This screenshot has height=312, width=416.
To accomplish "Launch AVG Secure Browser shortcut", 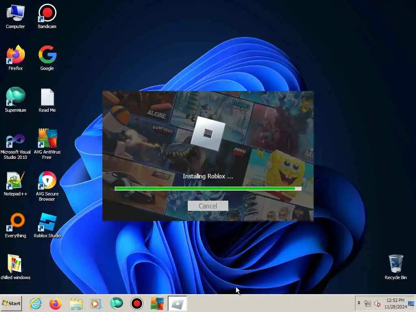I will coord(47,186).
